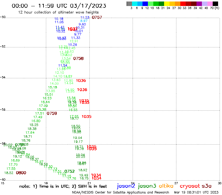Image resolution: width=222 pixels, height=195 pixels.
Task: Select the wave height value 12.91
Action: click(x=74, y=41)
